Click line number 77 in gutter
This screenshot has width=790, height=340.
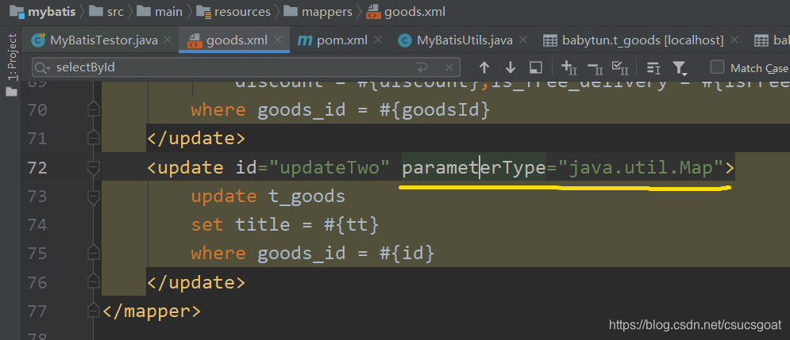point(37,311)
